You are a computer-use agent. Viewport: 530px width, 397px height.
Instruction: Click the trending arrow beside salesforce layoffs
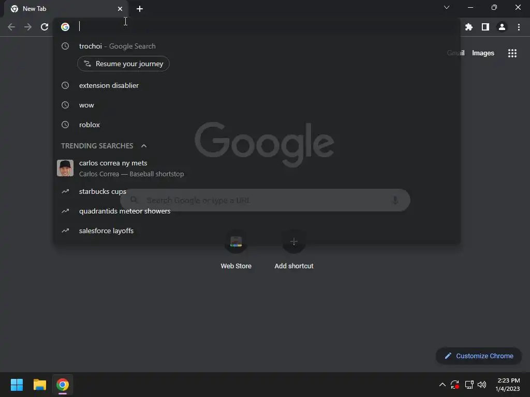point(65,231)
